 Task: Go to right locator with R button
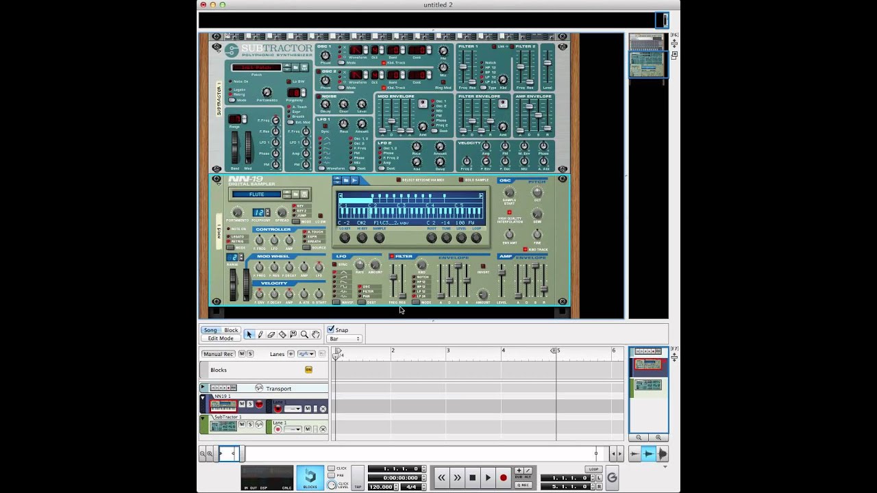click(600, 486)
